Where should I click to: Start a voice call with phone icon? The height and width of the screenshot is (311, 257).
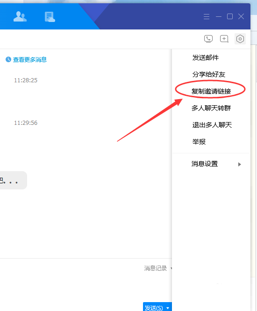click(x=208, y=39)
